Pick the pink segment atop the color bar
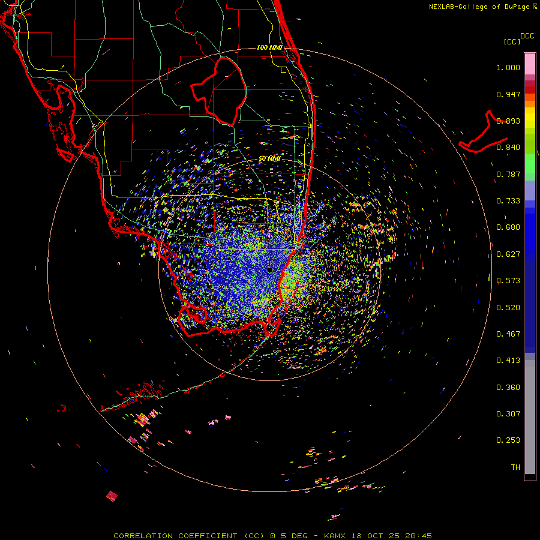Viewport: 540px width, 540px height. pyautogui.click(x=530, y=64)
